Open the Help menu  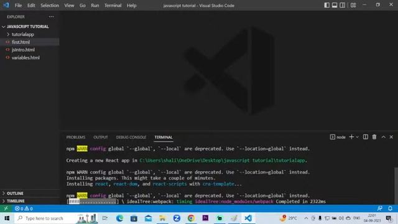click(131, 6)
